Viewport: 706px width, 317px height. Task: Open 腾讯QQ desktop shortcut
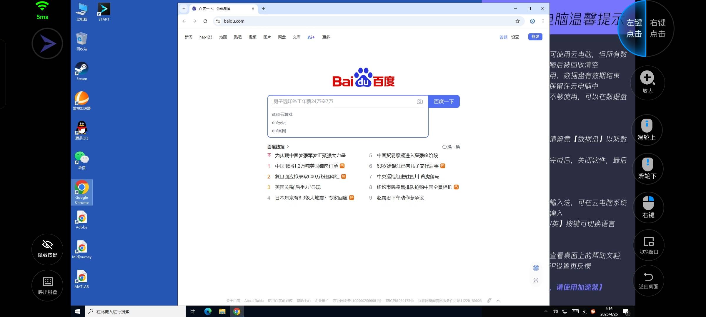click(x=81, y=131)
